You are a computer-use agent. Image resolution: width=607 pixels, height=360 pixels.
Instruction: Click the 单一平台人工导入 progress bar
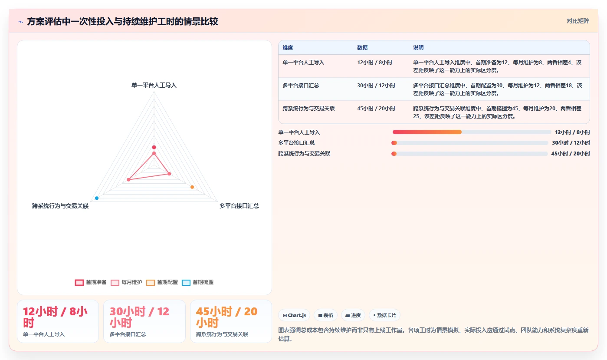pyautogui.click(x=472, y=132)
